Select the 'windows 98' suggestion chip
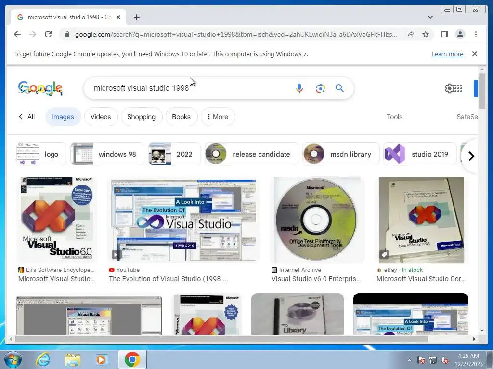 [x=107, y=154]
